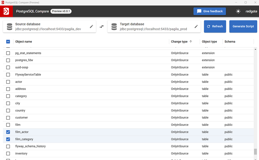Image resolution: width=259 pixels, height=160 pixels.
Task: Select the uuid-ossp row name
Action: [x=22, y=68]
